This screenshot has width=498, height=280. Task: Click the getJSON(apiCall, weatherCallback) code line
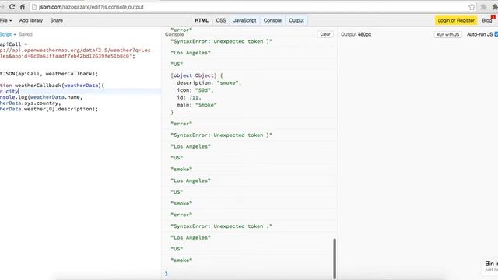coord(49,74)
